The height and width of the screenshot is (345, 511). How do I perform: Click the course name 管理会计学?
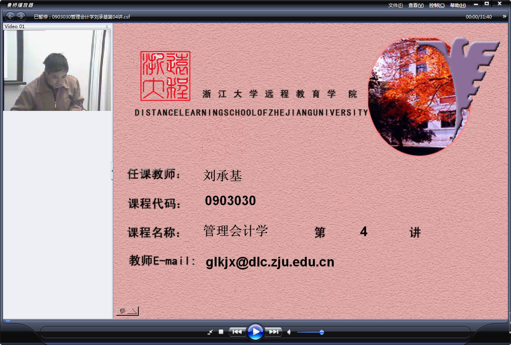pyautogui.click(x=235, y=231)
